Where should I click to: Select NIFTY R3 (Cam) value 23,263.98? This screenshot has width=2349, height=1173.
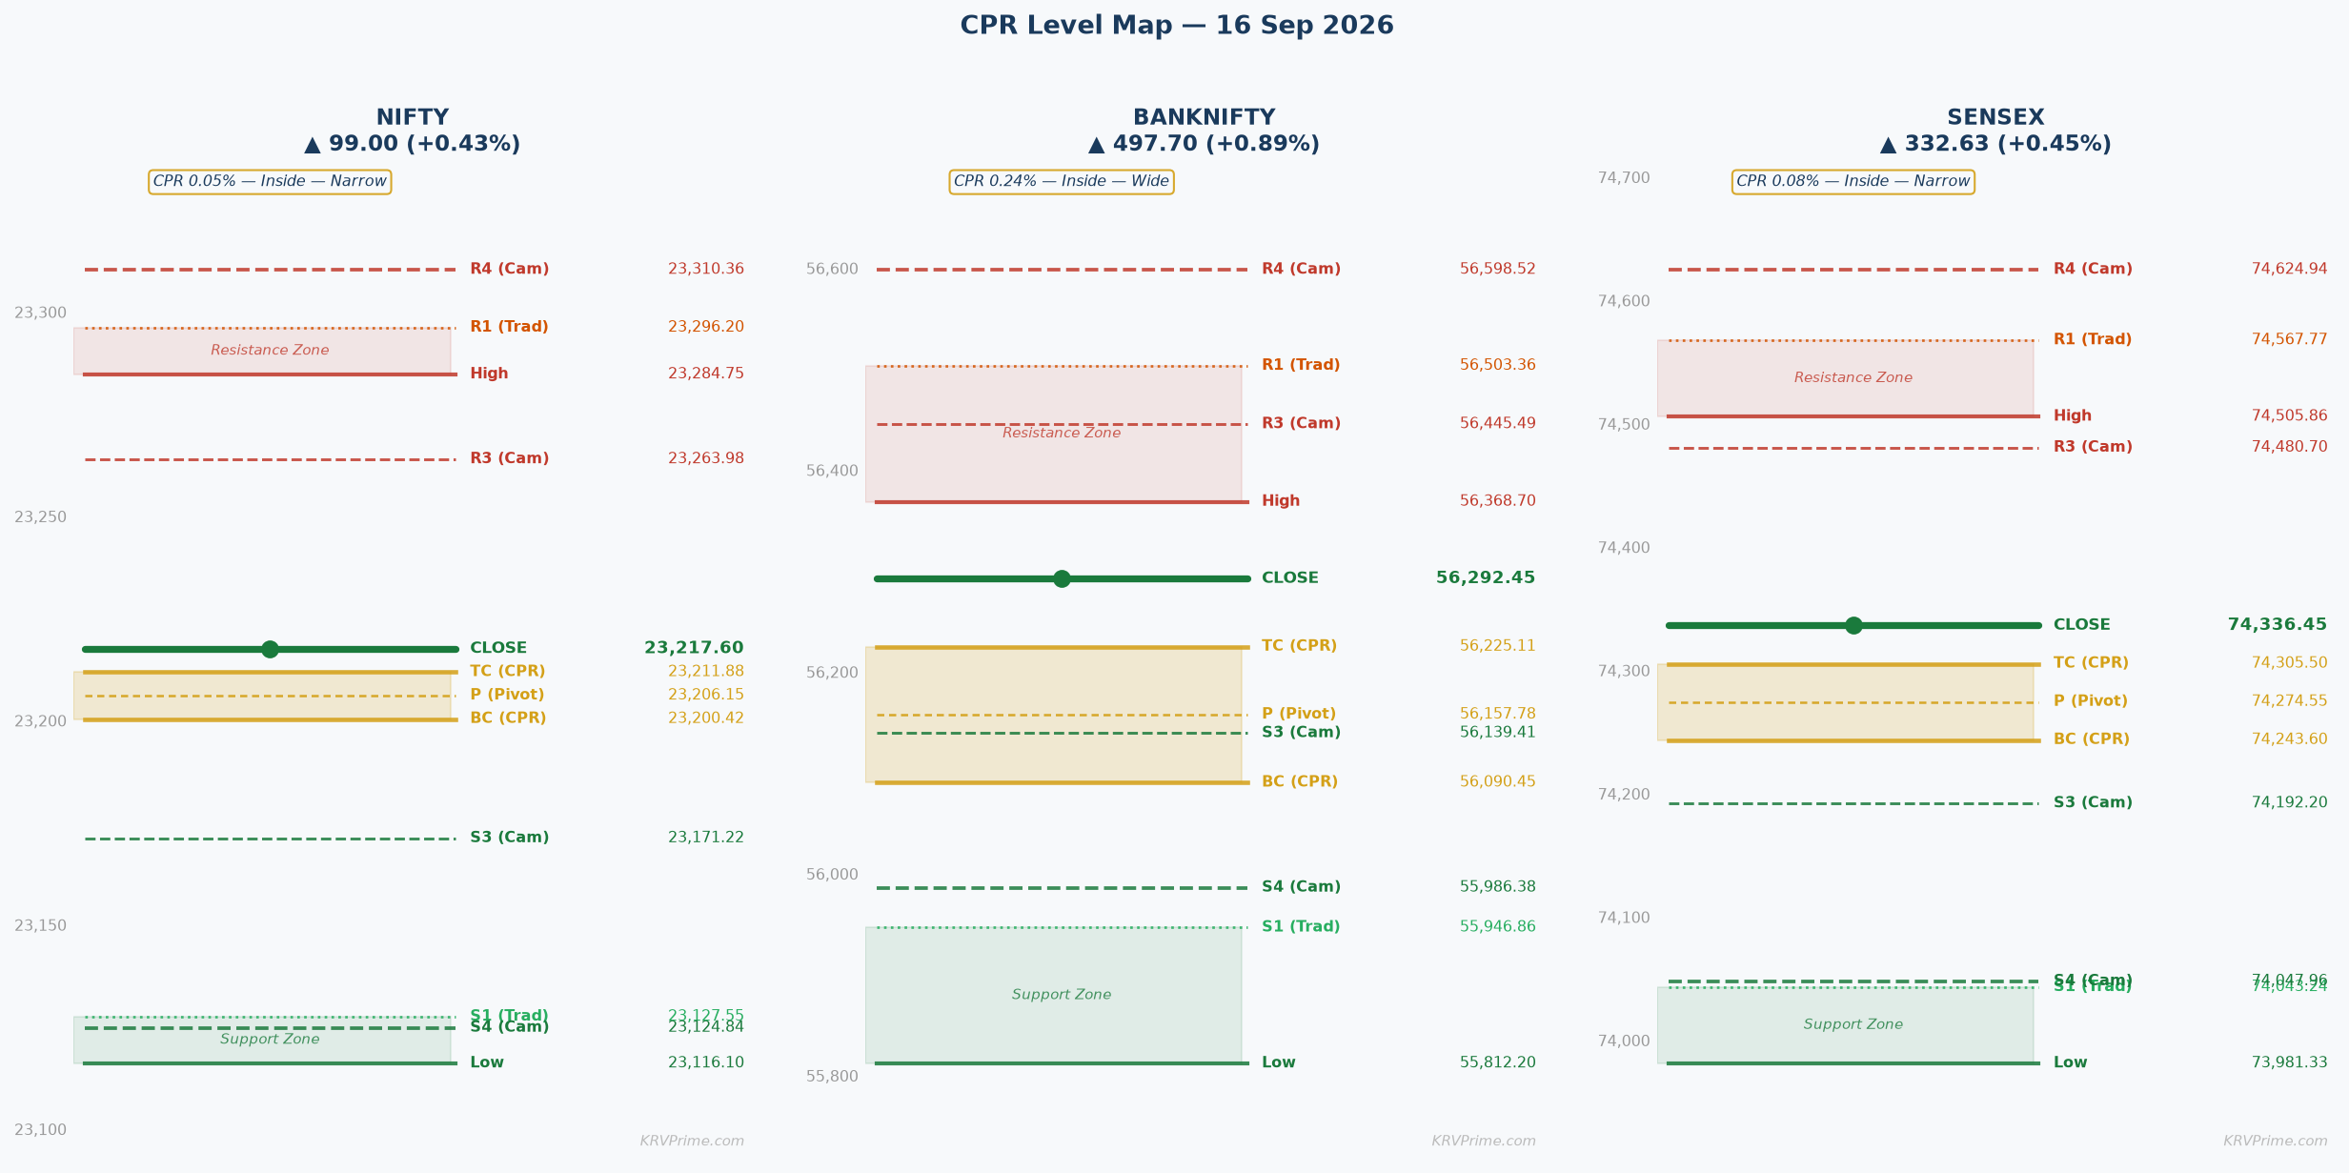pyautogui.click(x=706, y=458)
